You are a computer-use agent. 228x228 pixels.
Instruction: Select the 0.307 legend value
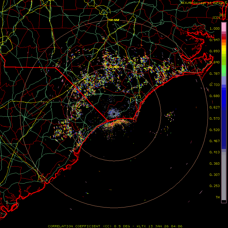click(215, 175)
